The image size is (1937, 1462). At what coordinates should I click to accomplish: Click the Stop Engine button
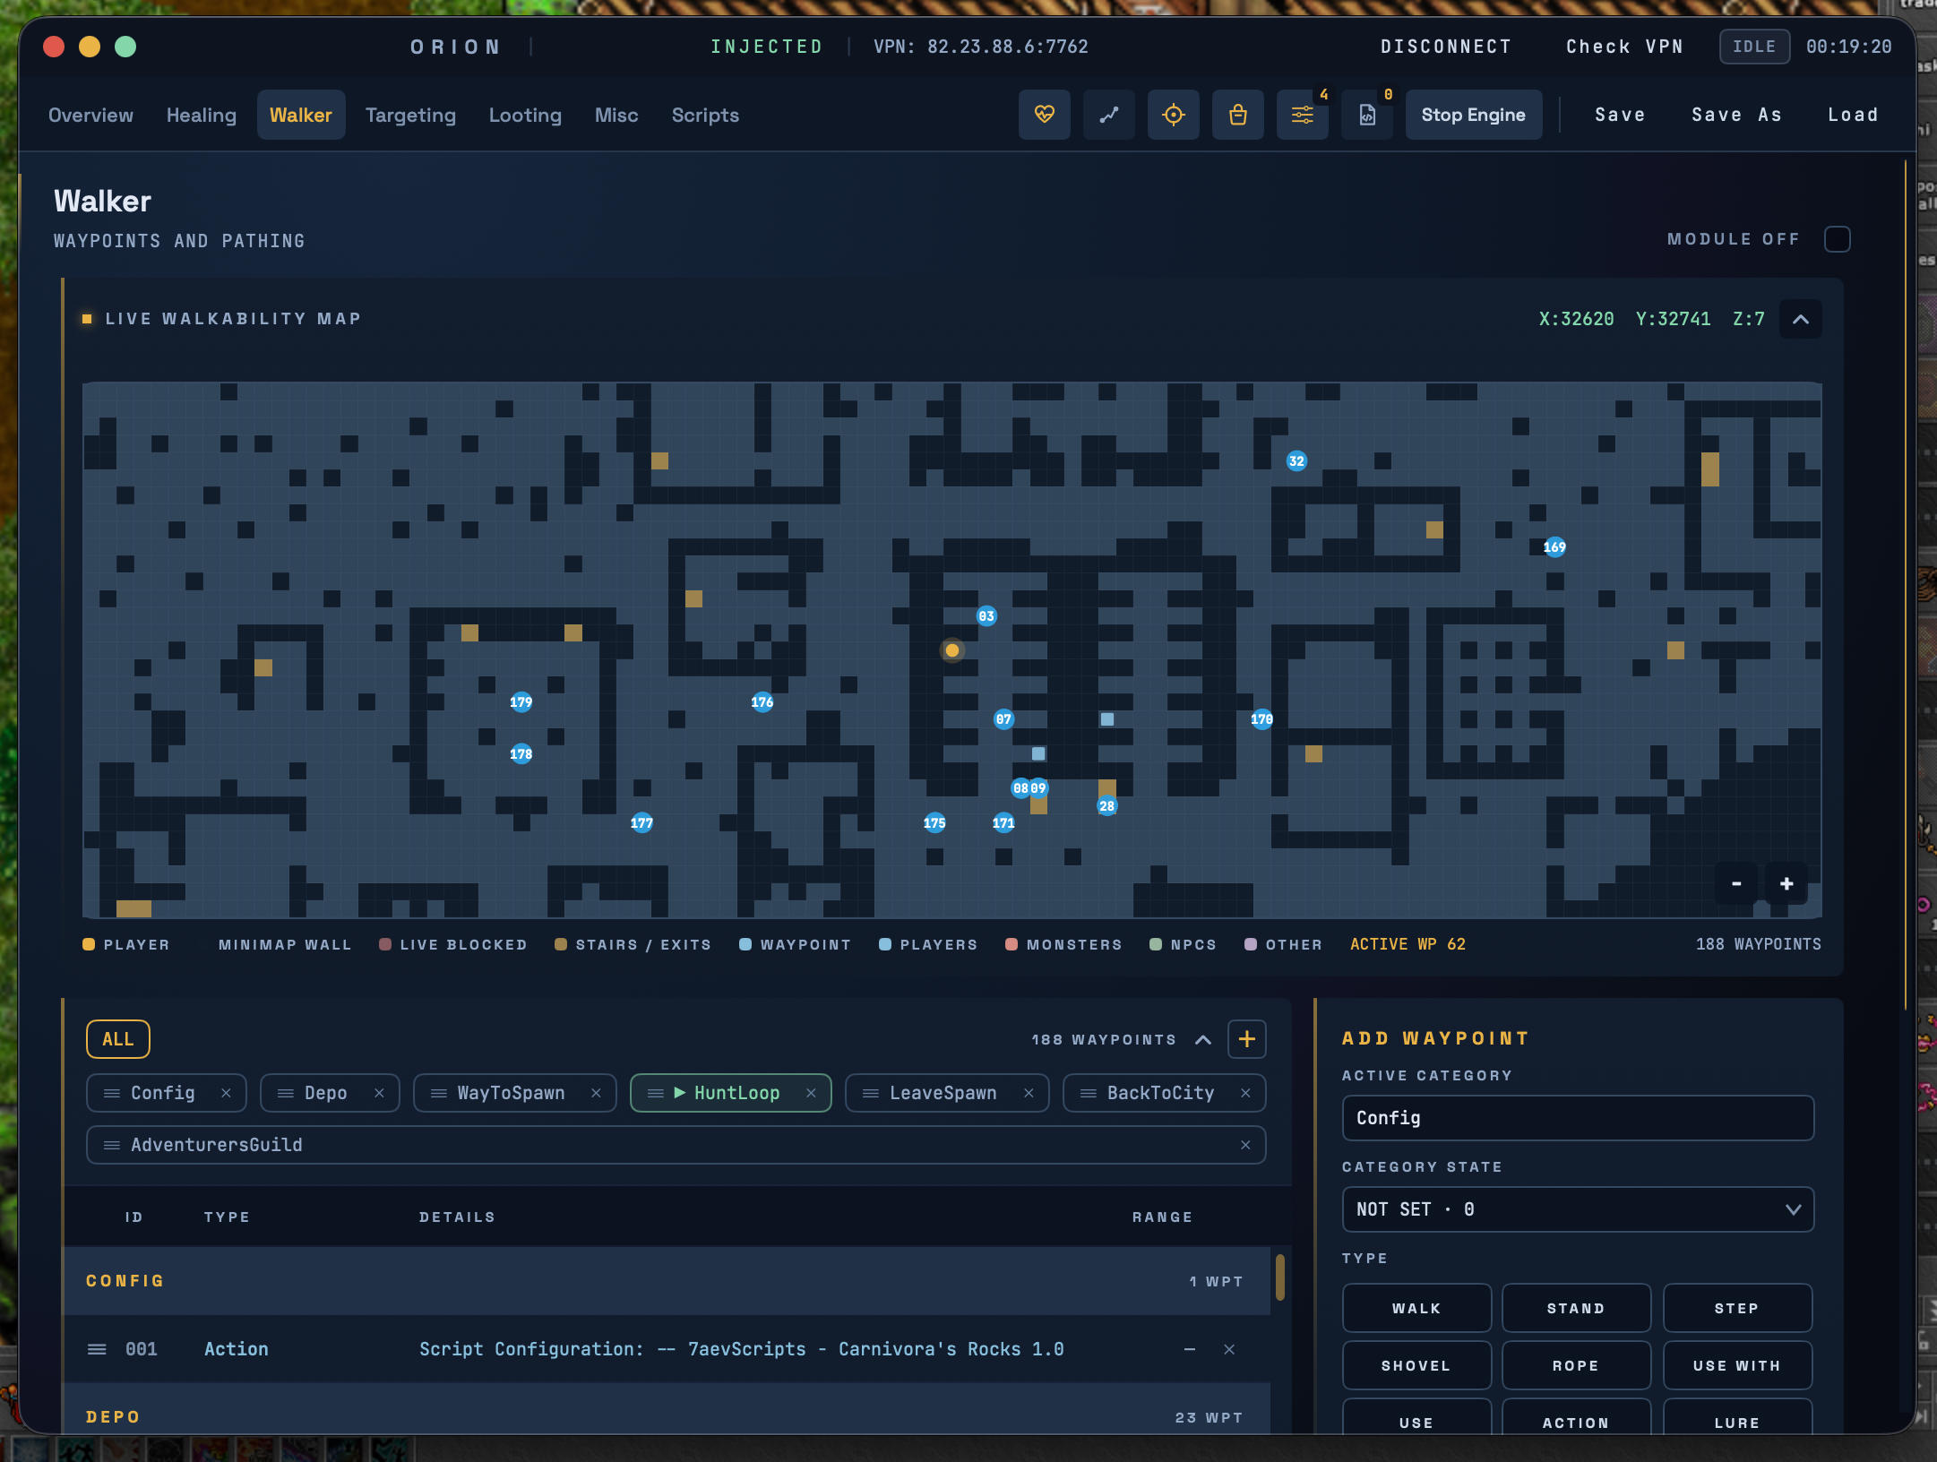coord(1473,115)
